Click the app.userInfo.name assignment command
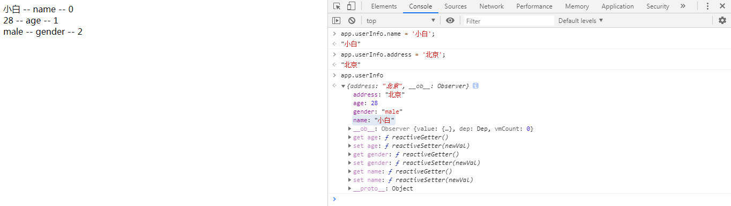The image size is (731, 206). coord(388,34)
